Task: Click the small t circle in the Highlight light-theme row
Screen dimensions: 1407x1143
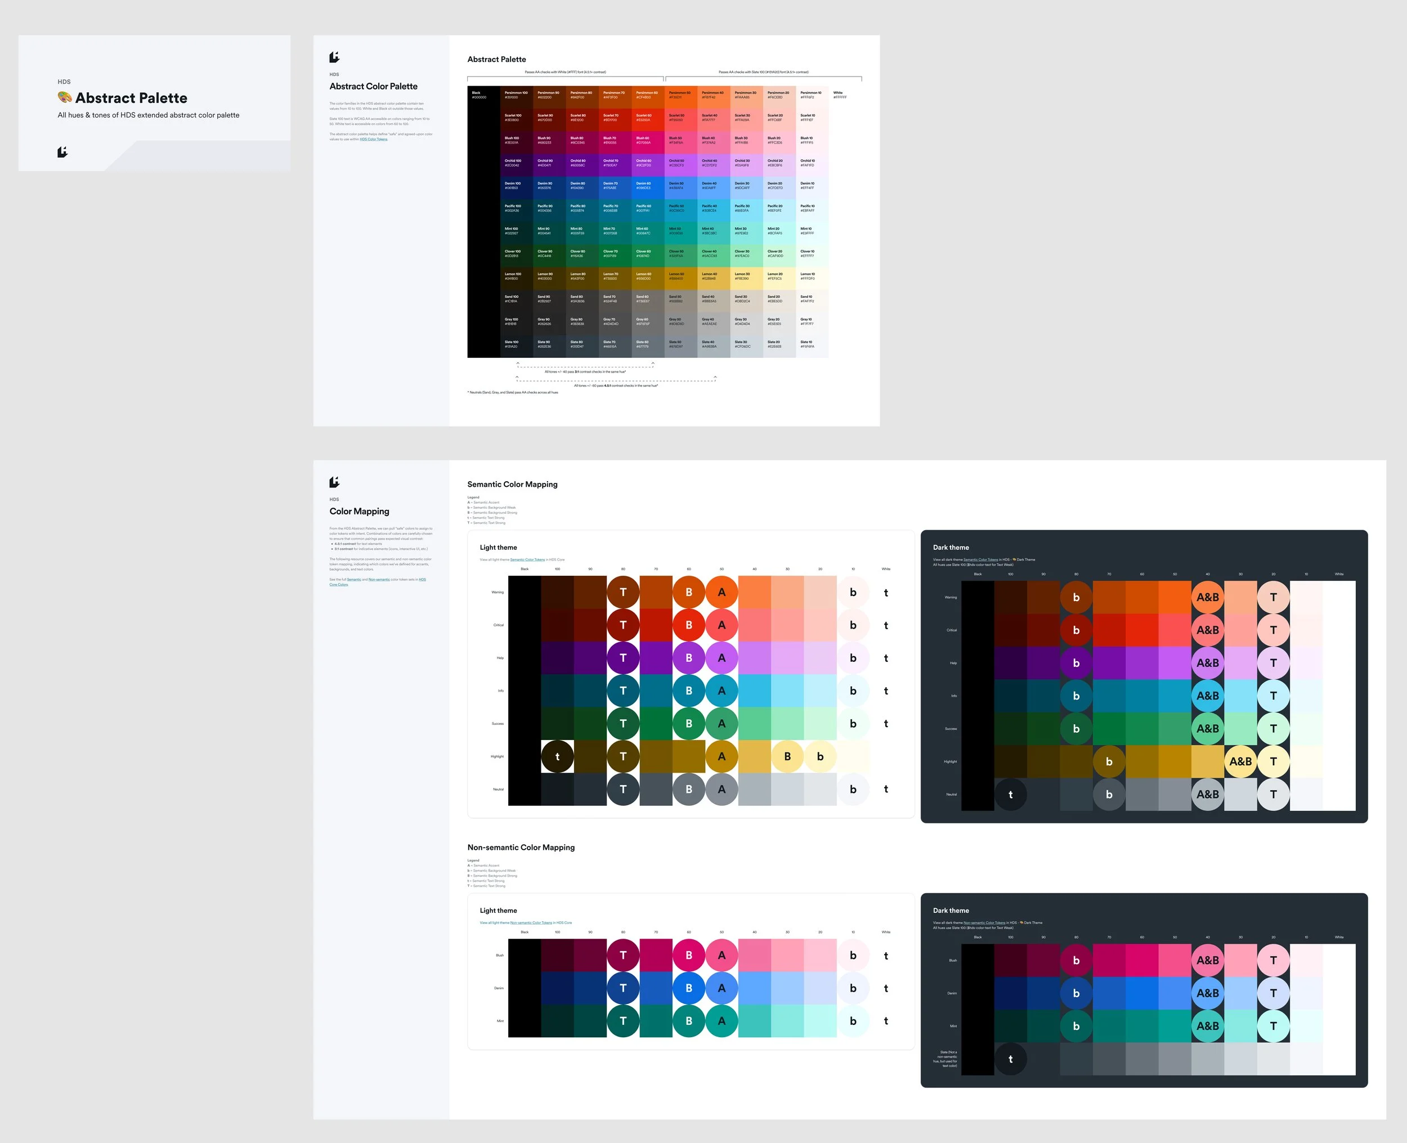Action: click(x=557, y=756)
